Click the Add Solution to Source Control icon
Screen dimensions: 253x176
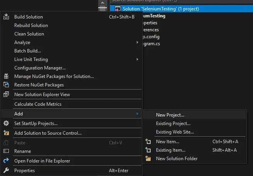pyautogui.click(x=6, y=133)
